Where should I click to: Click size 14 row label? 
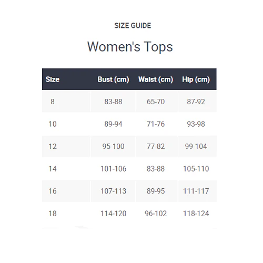(53, 169)
